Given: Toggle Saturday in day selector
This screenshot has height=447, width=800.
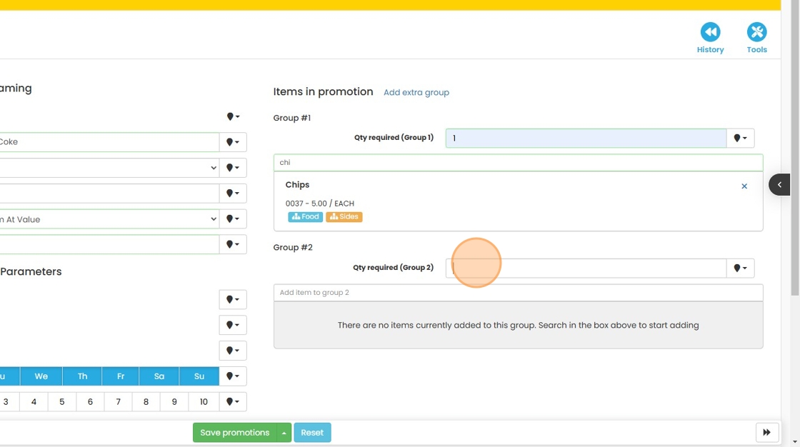Looking at the screenshot, I should (159, 376).
